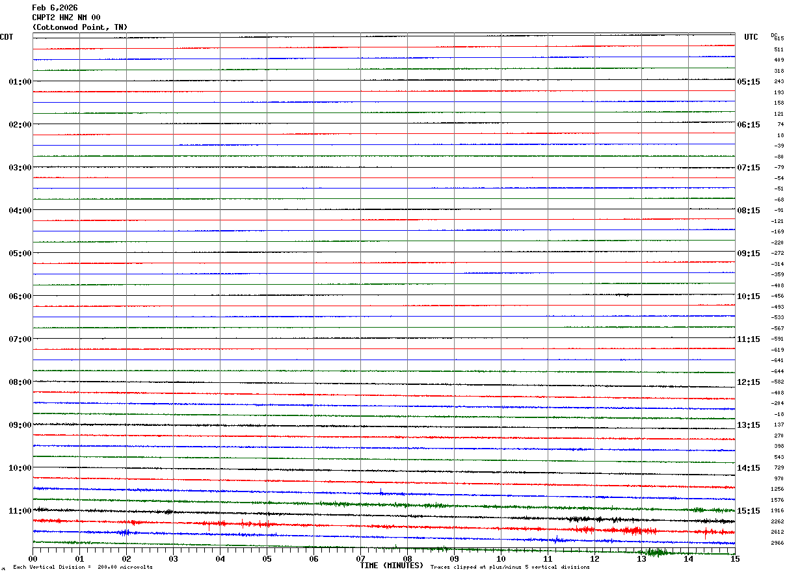Click the DC offset value '-80'
The width and height of the screenshot is (787, 576).
pyautogui.click(x=779, y=157)
